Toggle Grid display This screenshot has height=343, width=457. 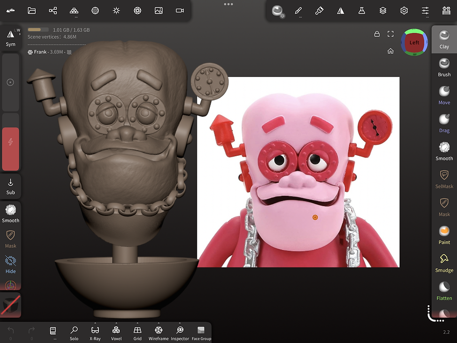137,333
